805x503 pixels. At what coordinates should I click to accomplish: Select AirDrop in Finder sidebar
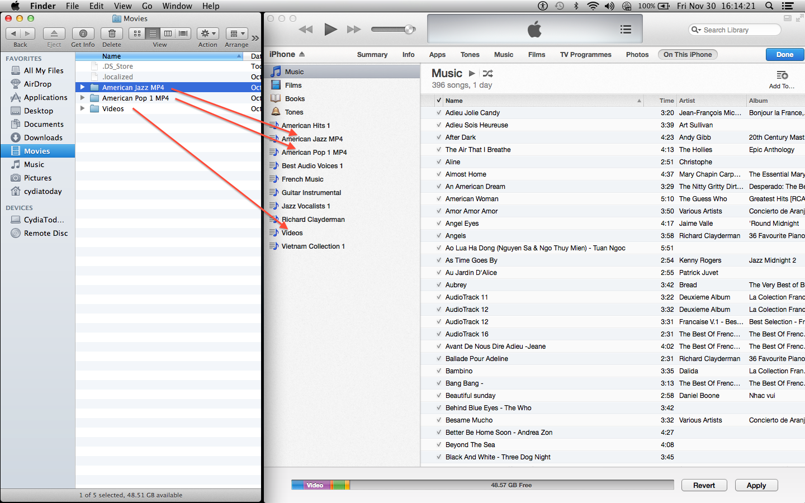[x=37, y=84]
